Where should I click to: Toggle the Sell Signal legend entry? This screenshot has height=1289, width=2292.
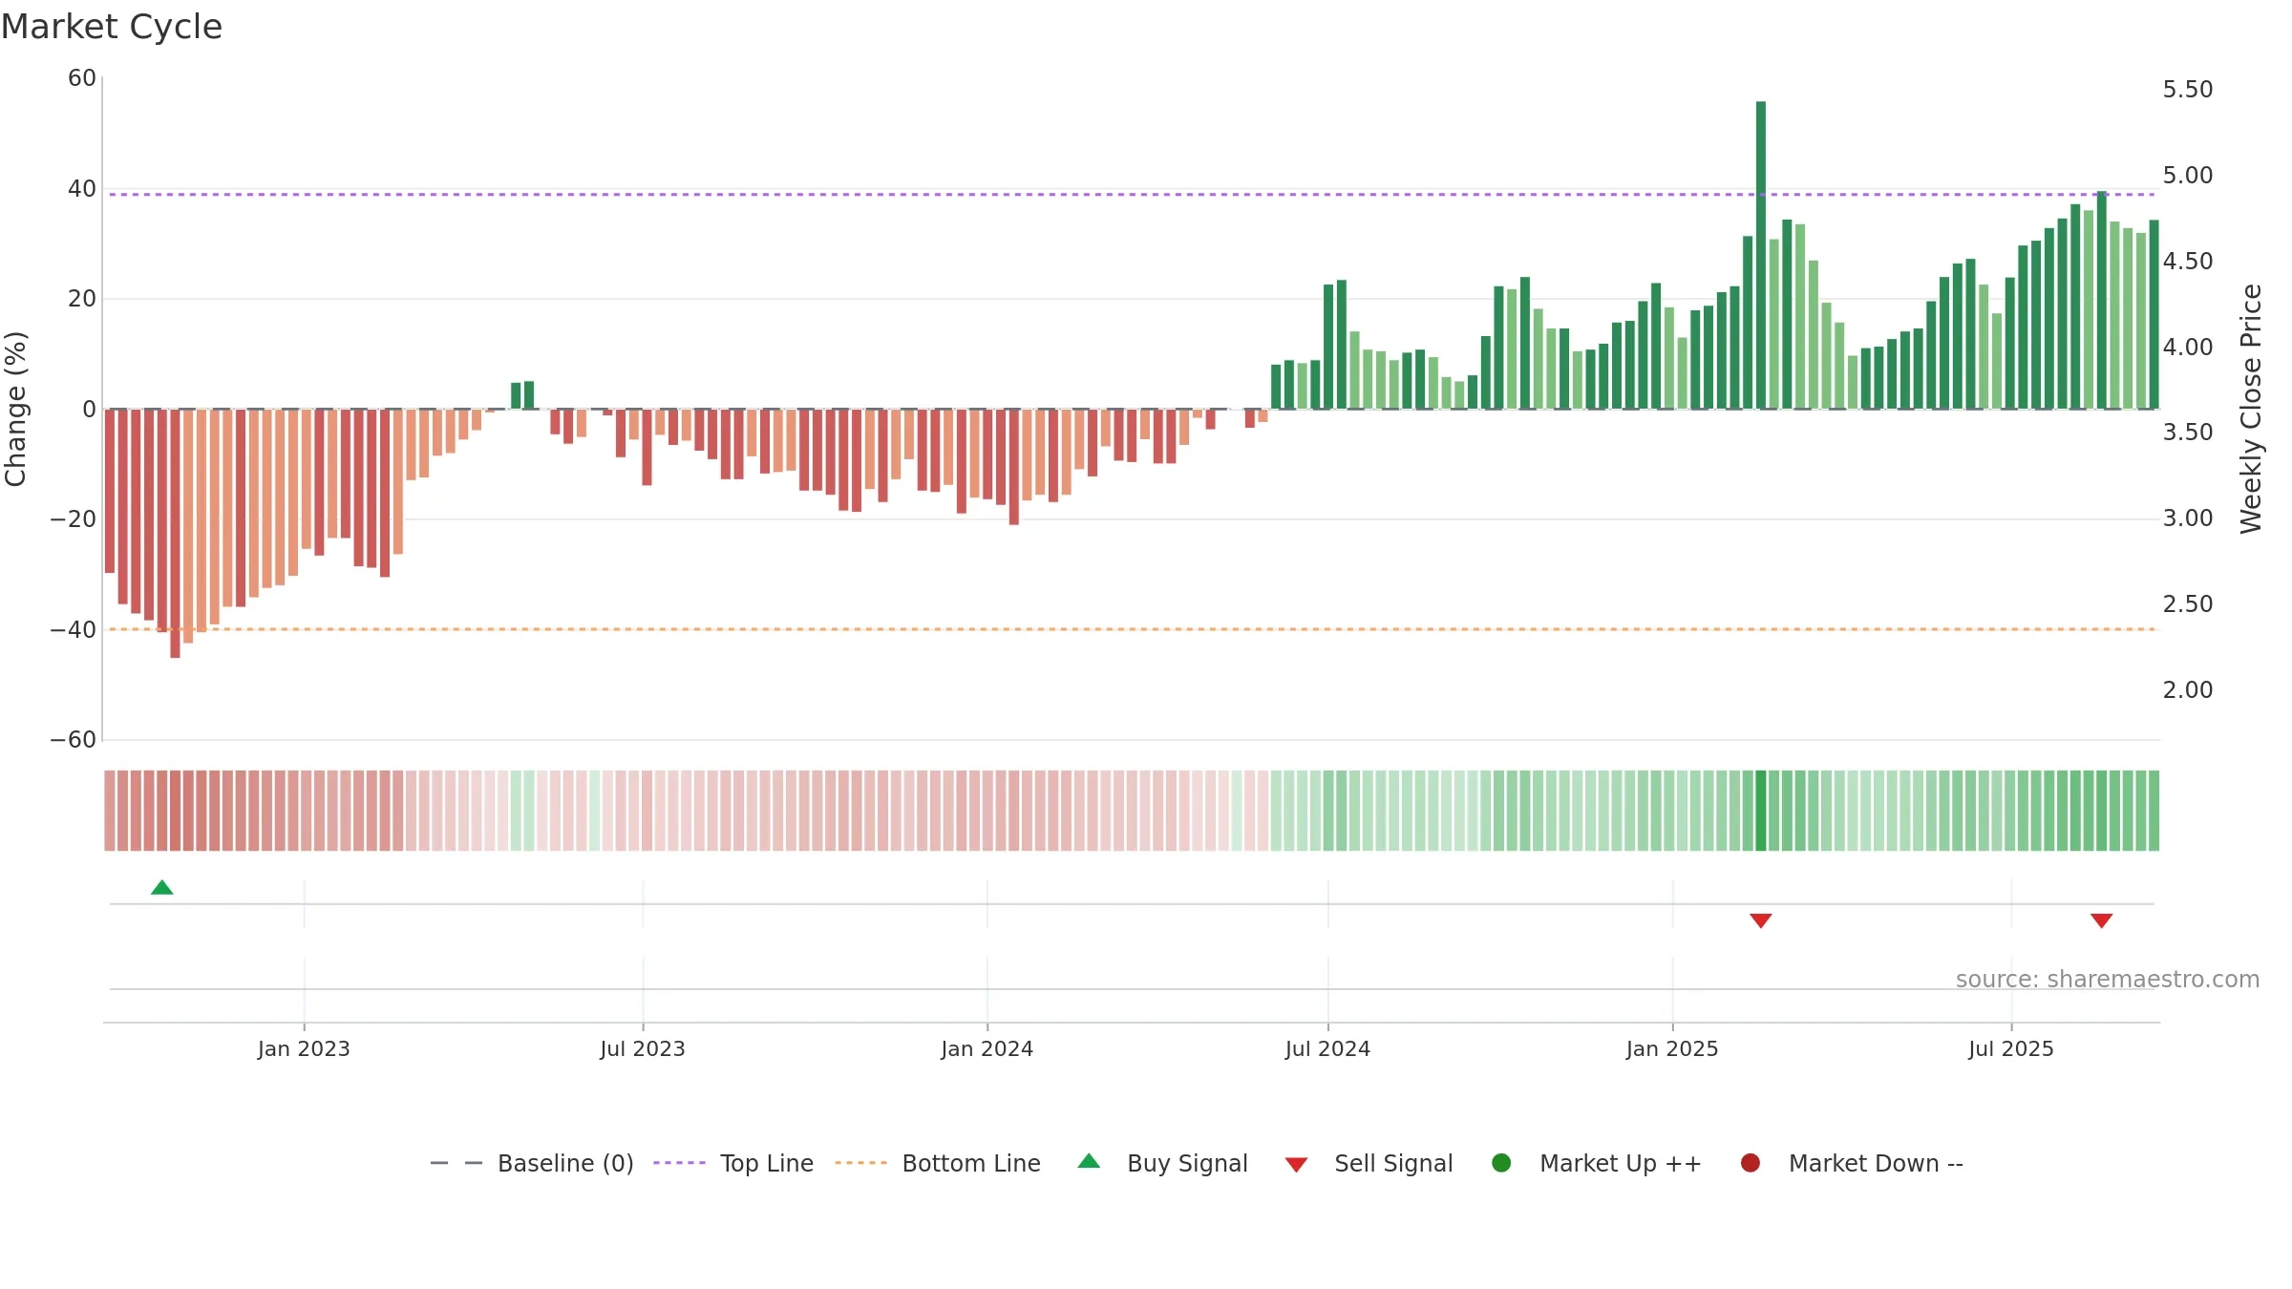click(1369, 1163)
